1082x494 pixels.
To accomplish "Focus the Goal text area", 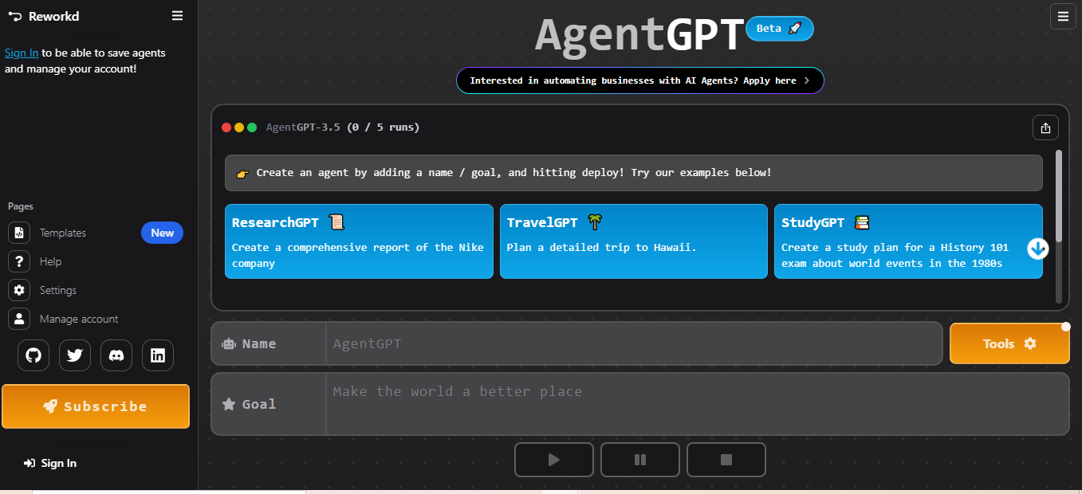I will coord(698,404).
